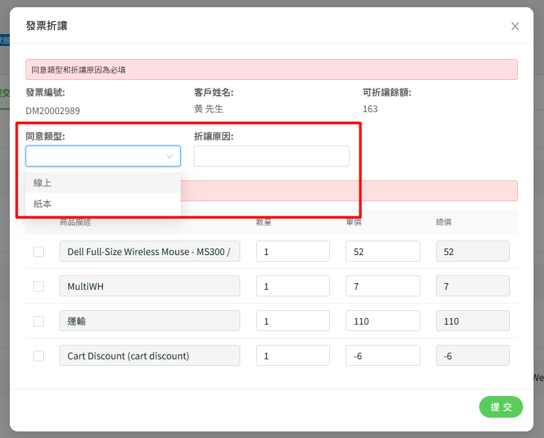Click the 運輸 quantity field

[x=293, y=321]
